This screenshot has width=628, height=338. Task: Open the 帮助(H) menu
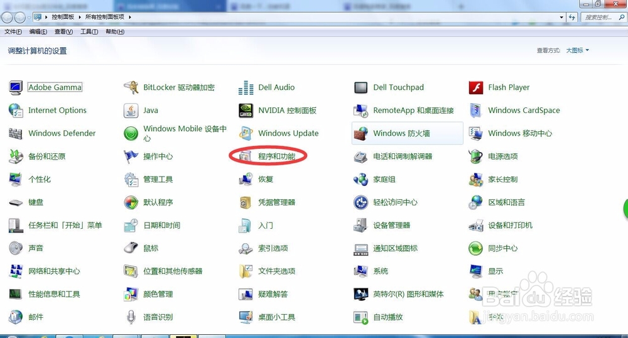tap(115, 31)
